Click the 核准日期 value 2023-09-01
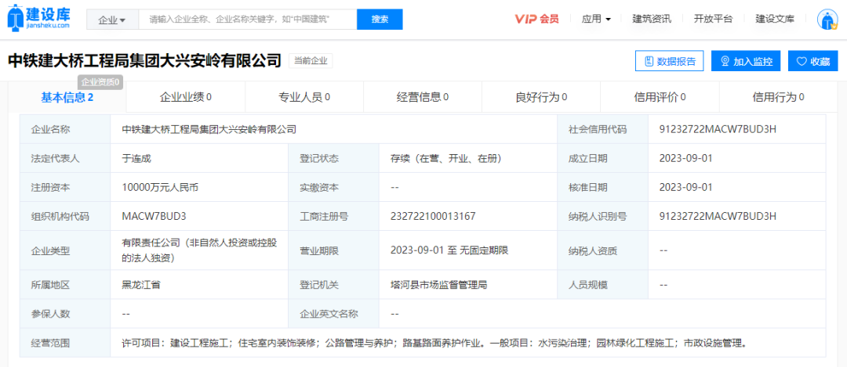Screen dimensions: 847x367 coord(686,188)
